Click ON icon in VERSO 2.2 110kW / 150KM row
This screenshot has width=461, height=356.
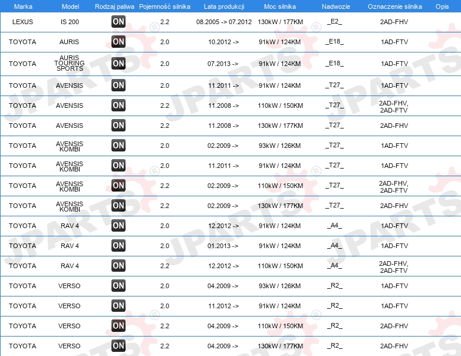[x=118, y=325]
